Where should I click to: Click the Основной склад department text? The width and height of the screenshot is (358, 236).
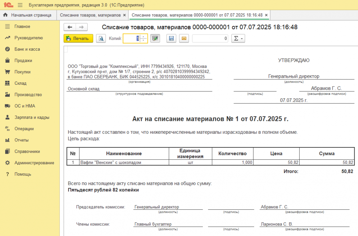(84, 89)
